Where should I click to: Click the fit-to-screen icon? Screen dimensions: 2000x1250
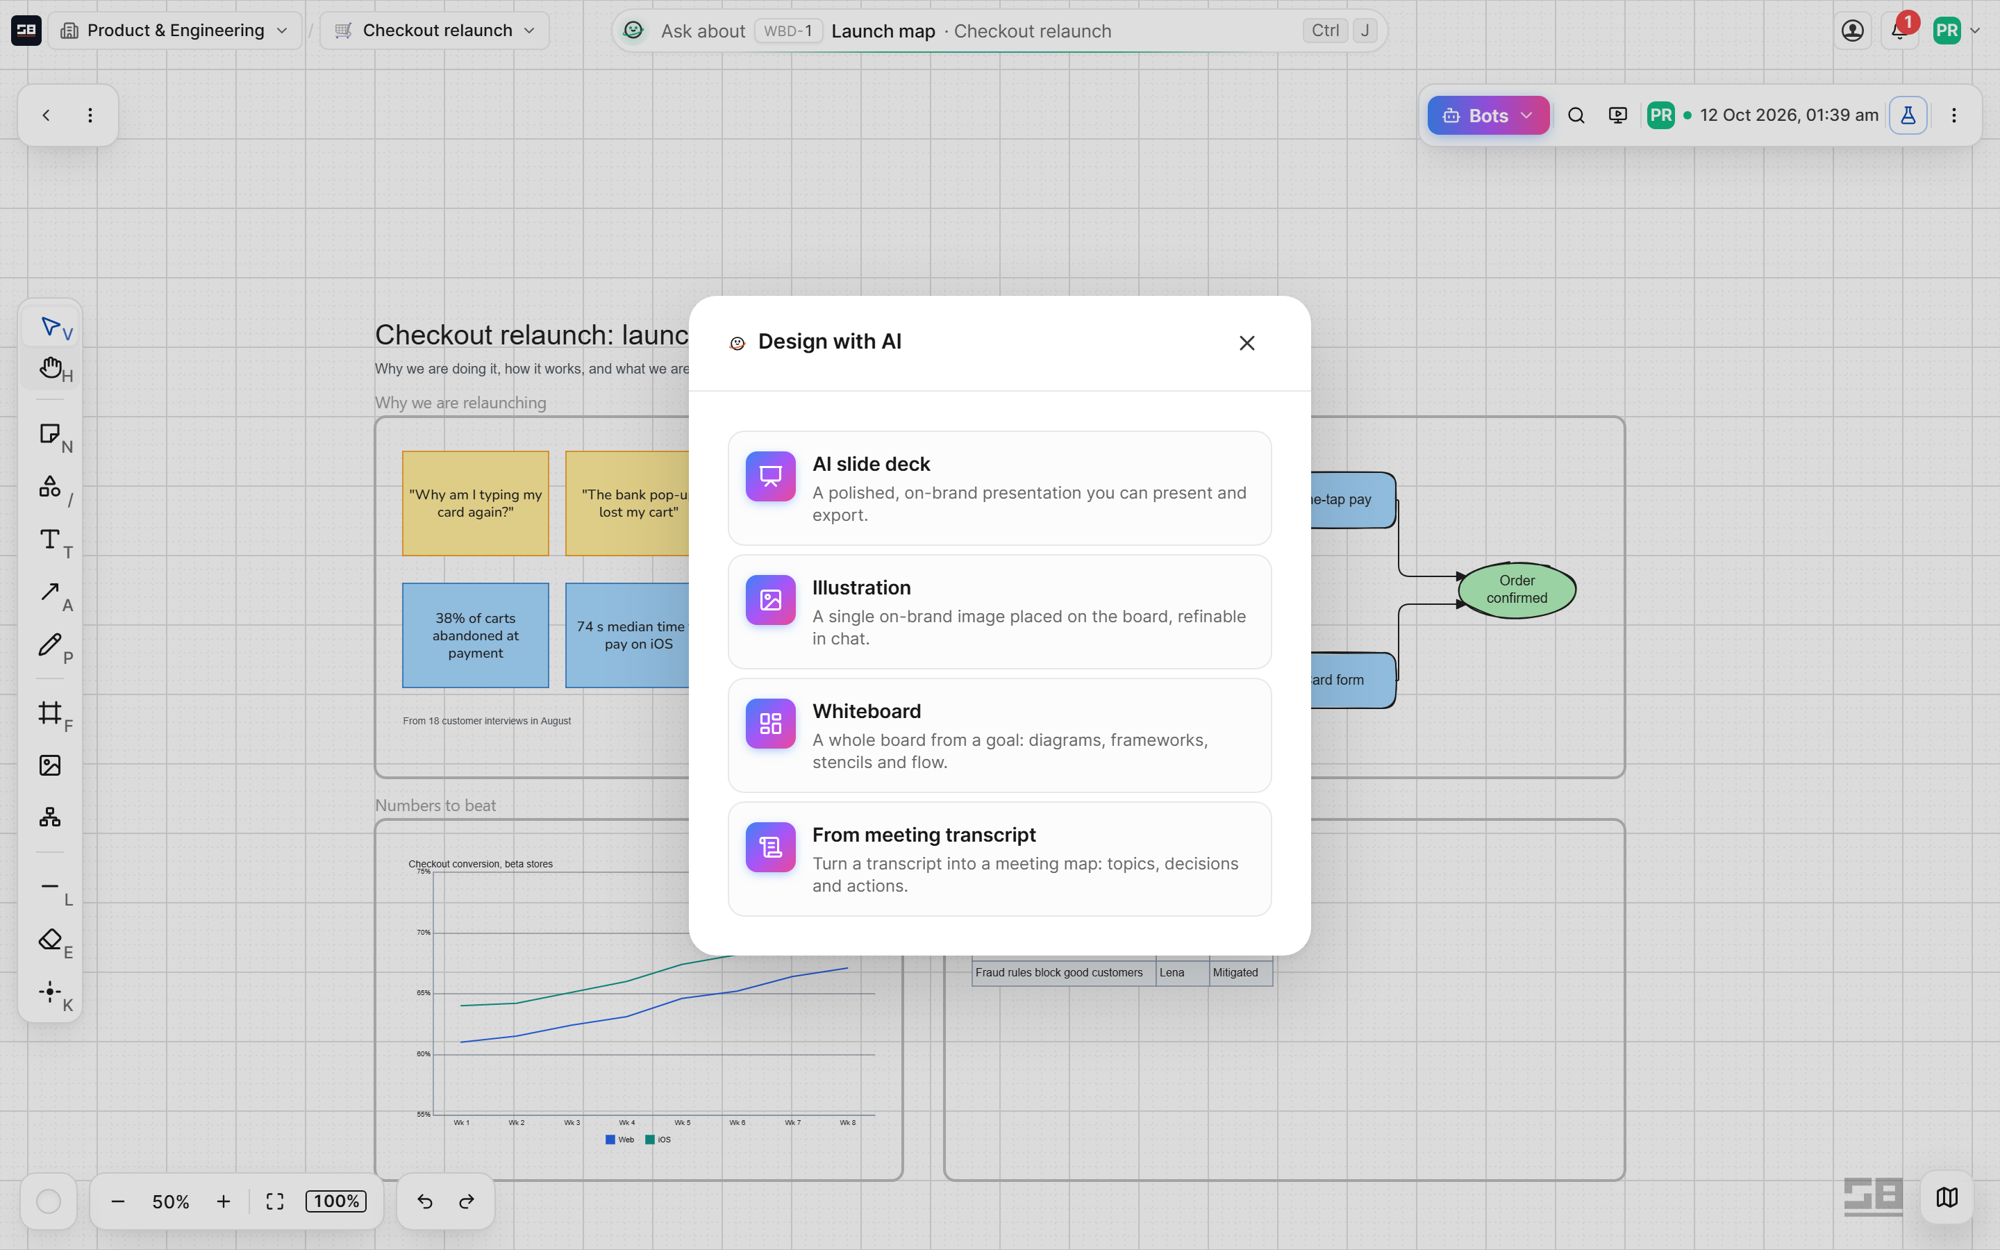pos(275,1201)
